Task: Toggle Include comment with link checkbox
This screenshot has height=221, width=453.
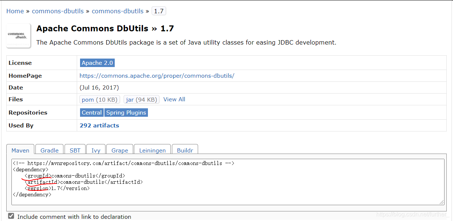Action: tap(11, 216)
